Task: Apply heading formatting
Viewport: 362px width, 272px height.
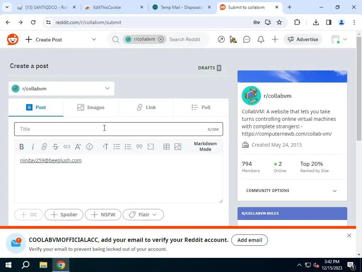Action: 105,147
